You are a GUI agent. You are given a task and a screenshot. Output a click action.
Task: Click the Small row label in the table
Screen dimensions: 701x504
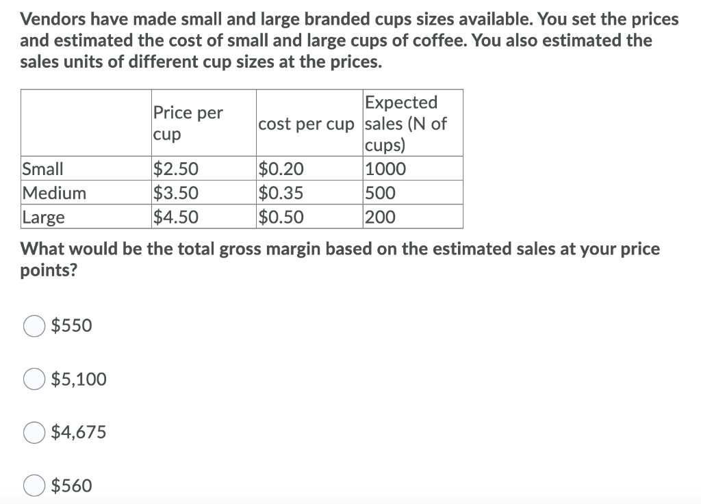pyautogui.click(x=42, y=168)
